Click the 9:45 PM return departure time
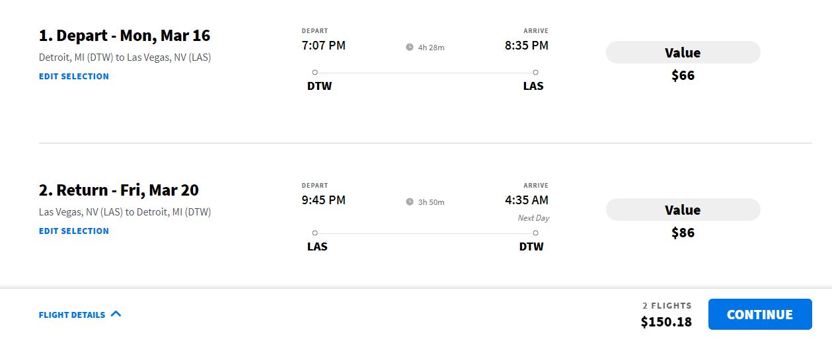Viewport: 832px width, 341px height. (324, 200)
